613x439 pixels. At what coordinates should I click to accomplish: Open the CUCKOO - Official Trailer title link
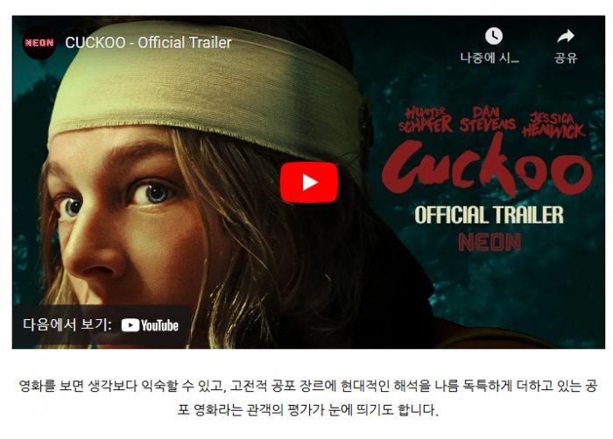click(148, 43)
